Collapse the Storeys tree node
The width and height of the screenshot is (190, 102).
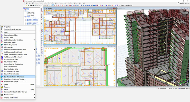(x=24, y=17)
